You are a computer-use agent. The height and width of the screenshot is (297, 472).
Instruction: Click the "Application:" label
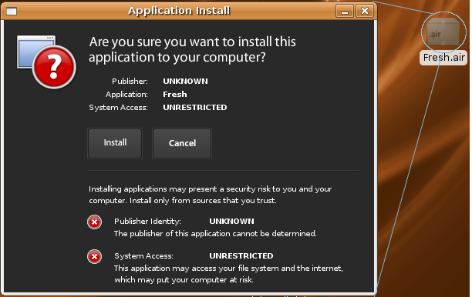pyautogui.click(x=126, y=95)
